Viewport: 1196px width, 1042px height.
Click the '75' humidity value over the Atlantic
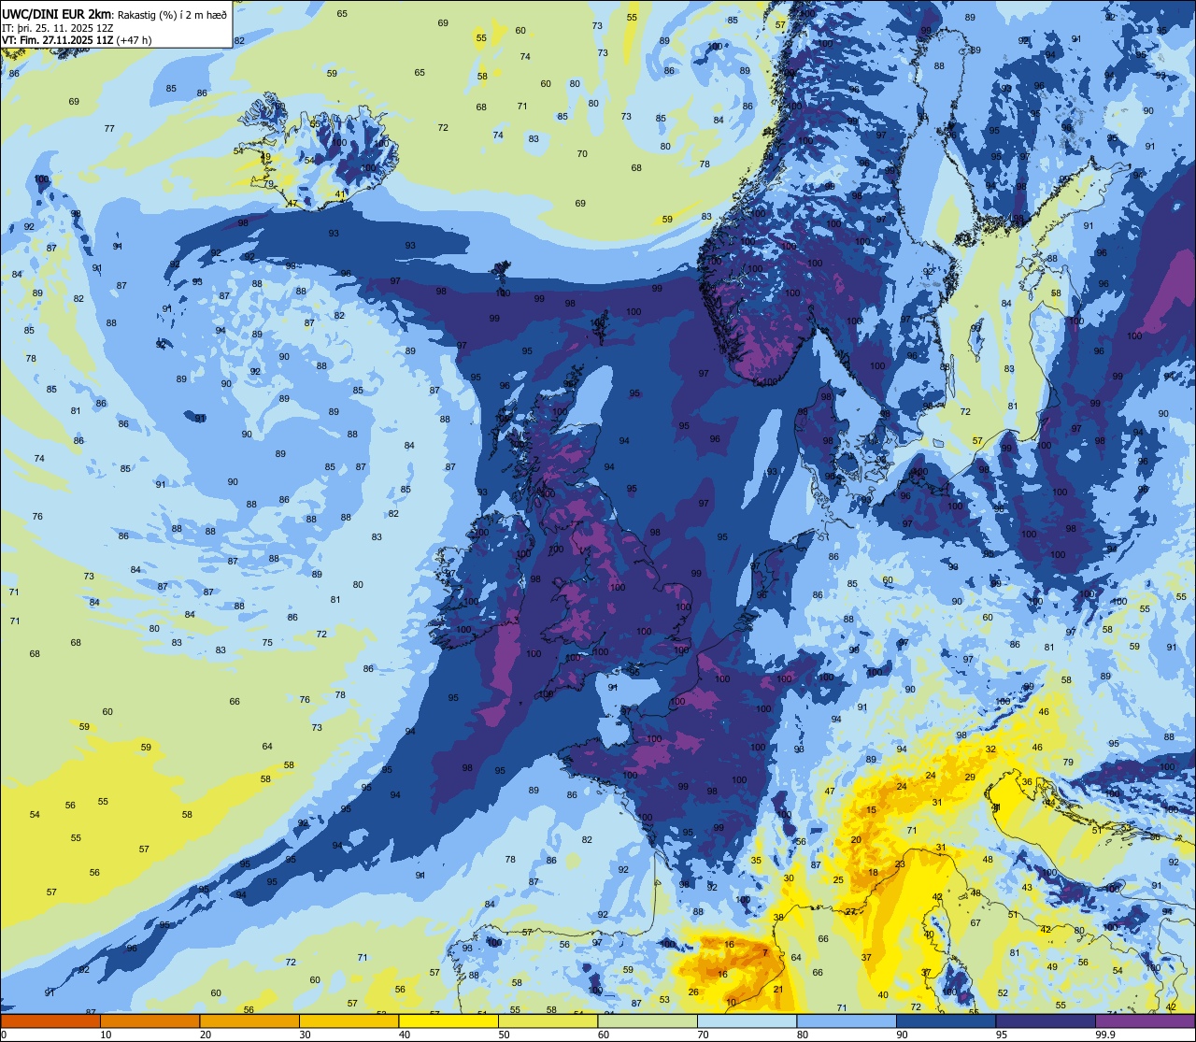[x=267, y=642]
